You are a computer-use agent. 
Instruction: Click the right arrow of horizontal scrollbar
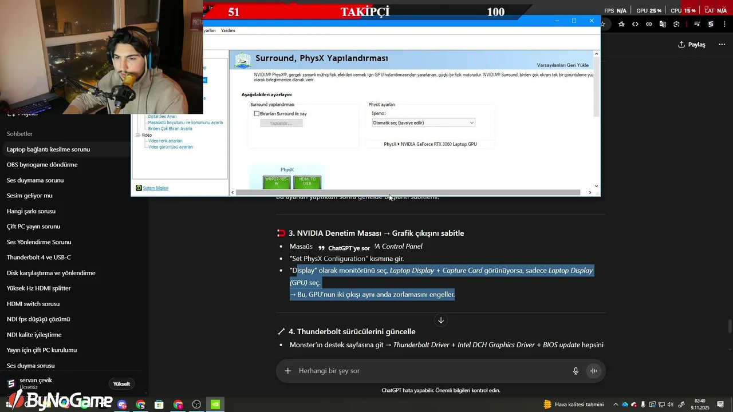pyautogui.click(x=590, y=192)
